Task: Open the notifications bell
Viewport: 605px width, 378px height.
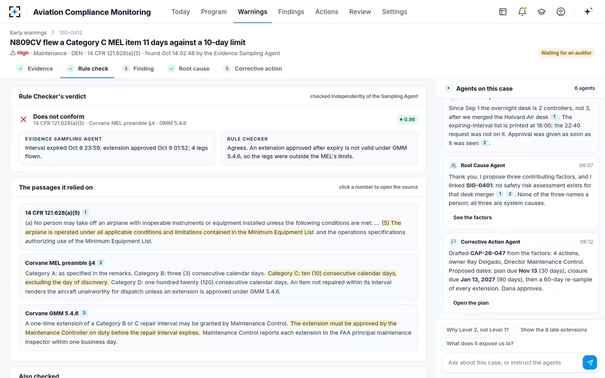Action: tap(522, 12)
